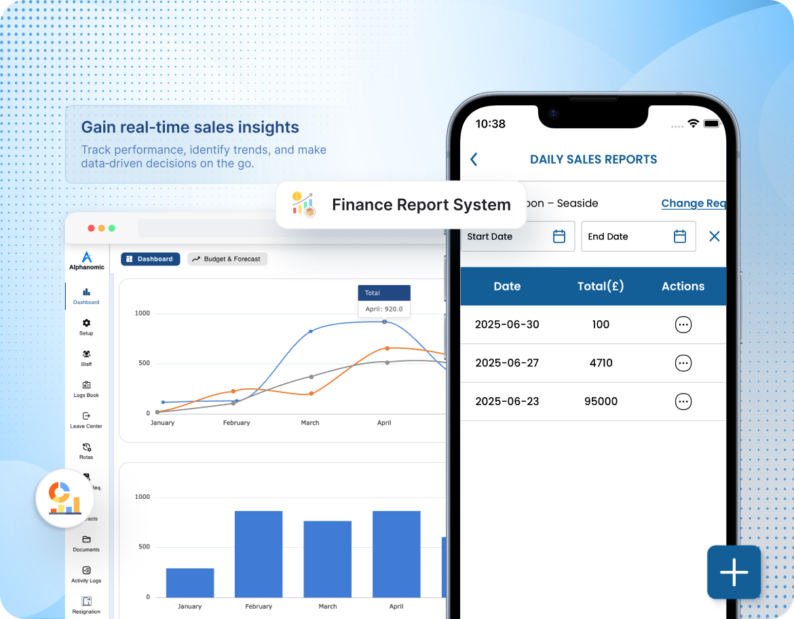This screenshot has width=794, height=619.
Task: Select the 2025-06-23 date cell
Action: point(507,402)
